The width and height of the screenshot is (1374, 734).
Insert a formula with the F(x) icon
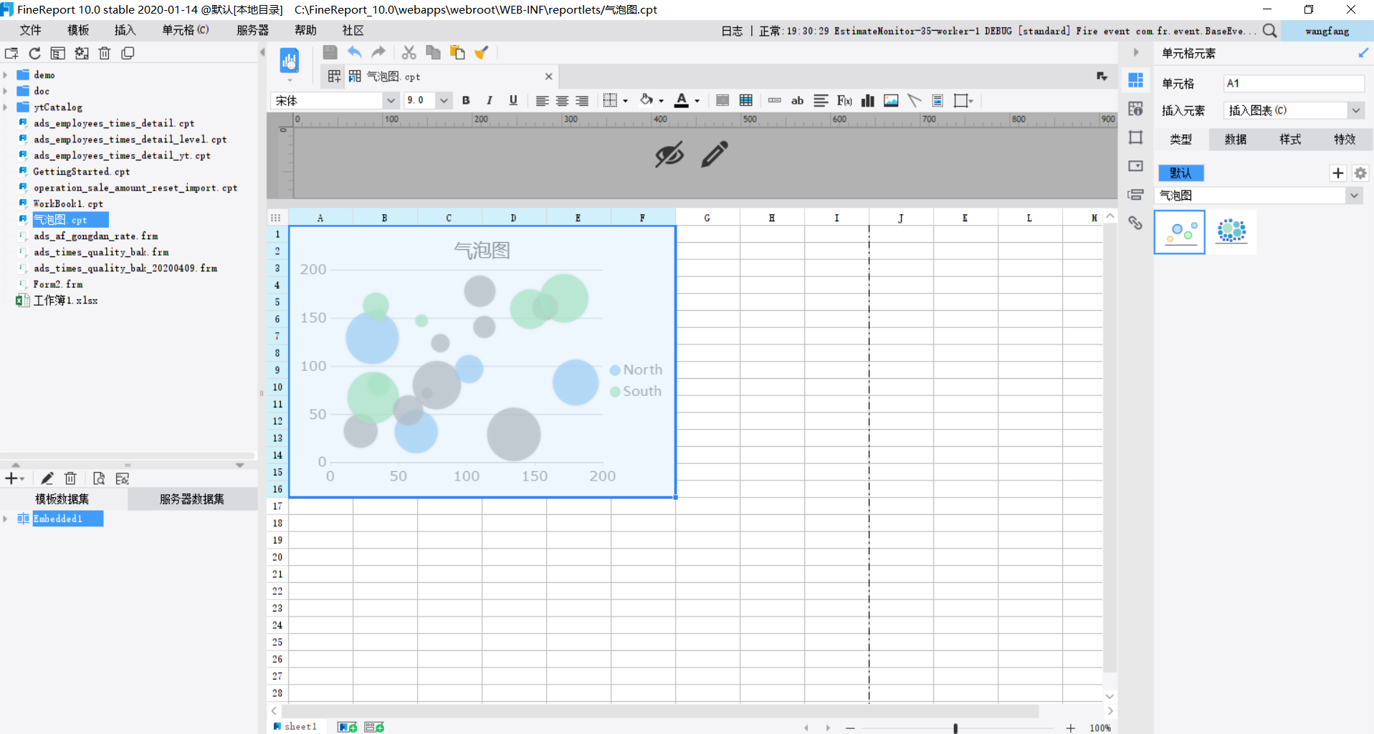point(844,101)
